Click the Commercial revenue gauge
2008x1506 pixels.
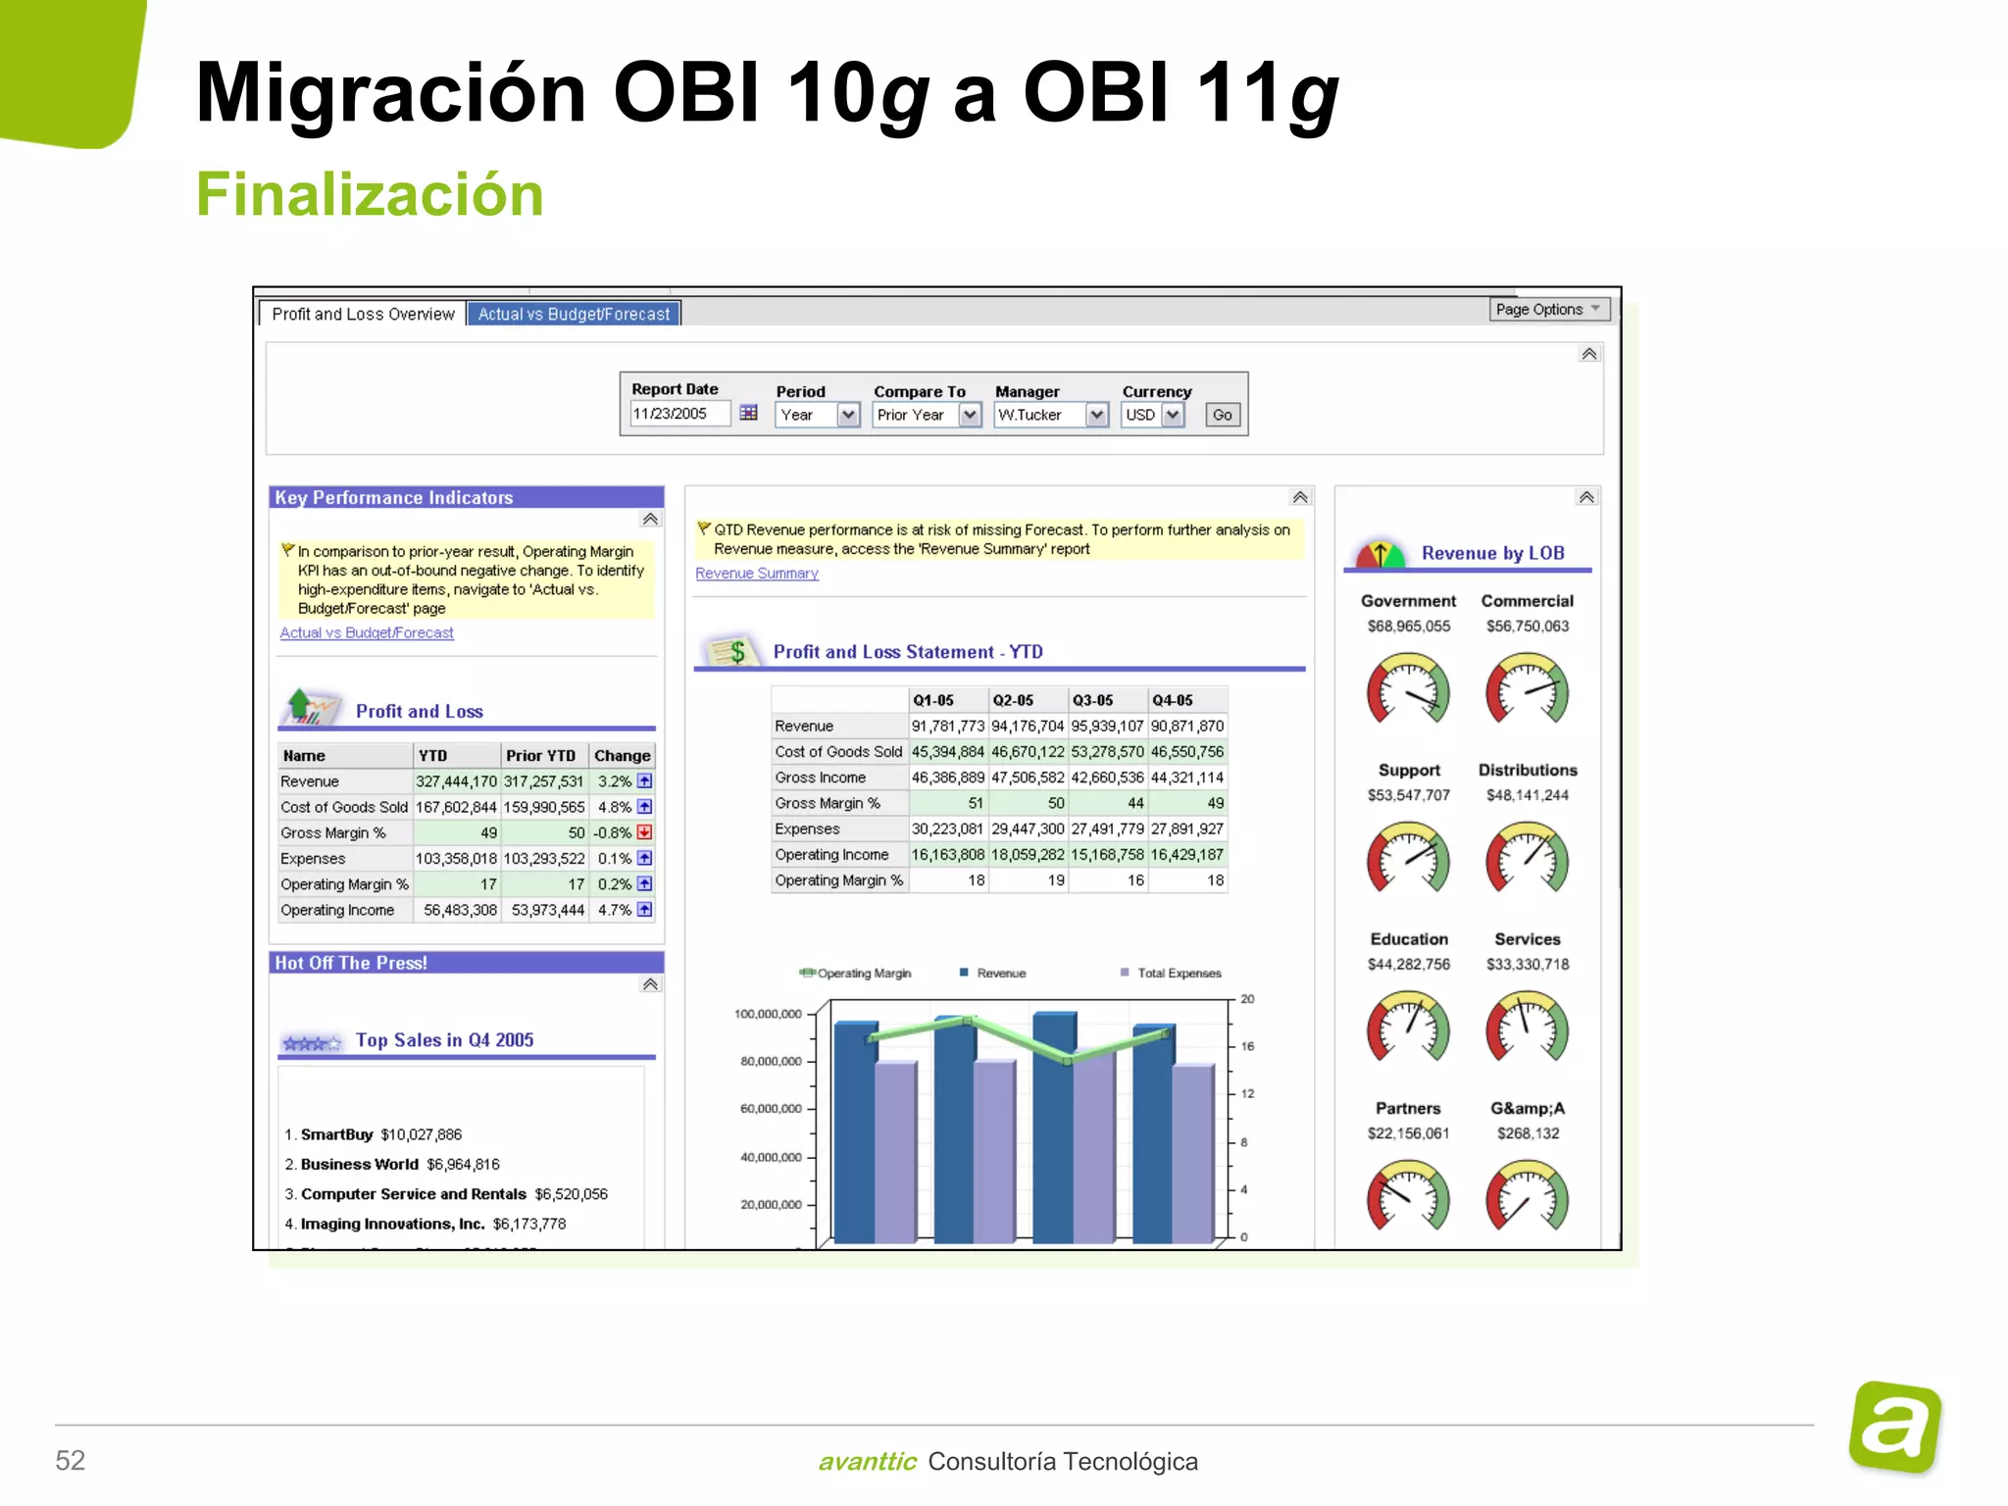tap(1527, 688)
